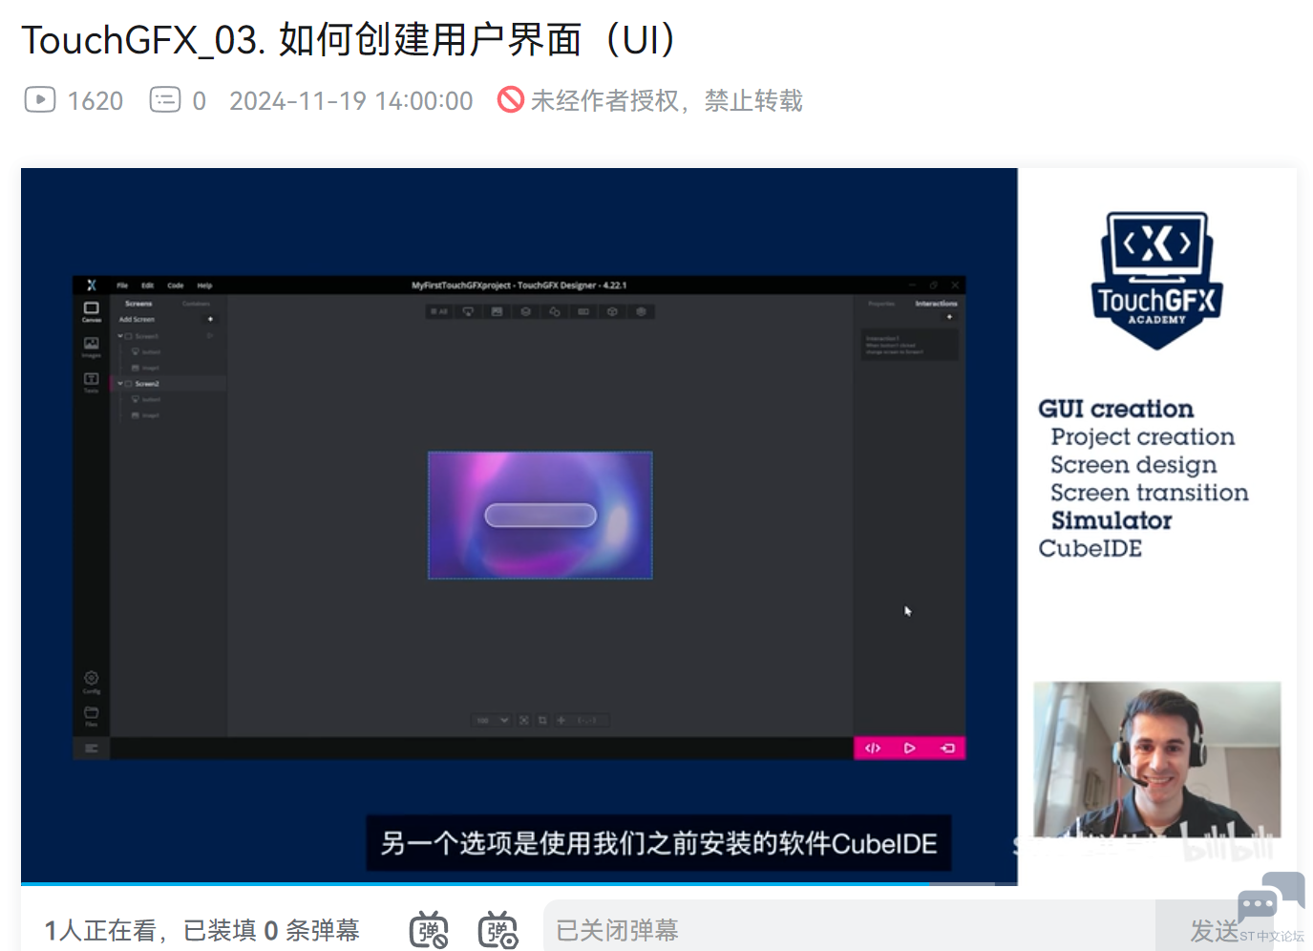Toggle the All widgets filter
Screen dimensions: 1313x951
[439, 312]
